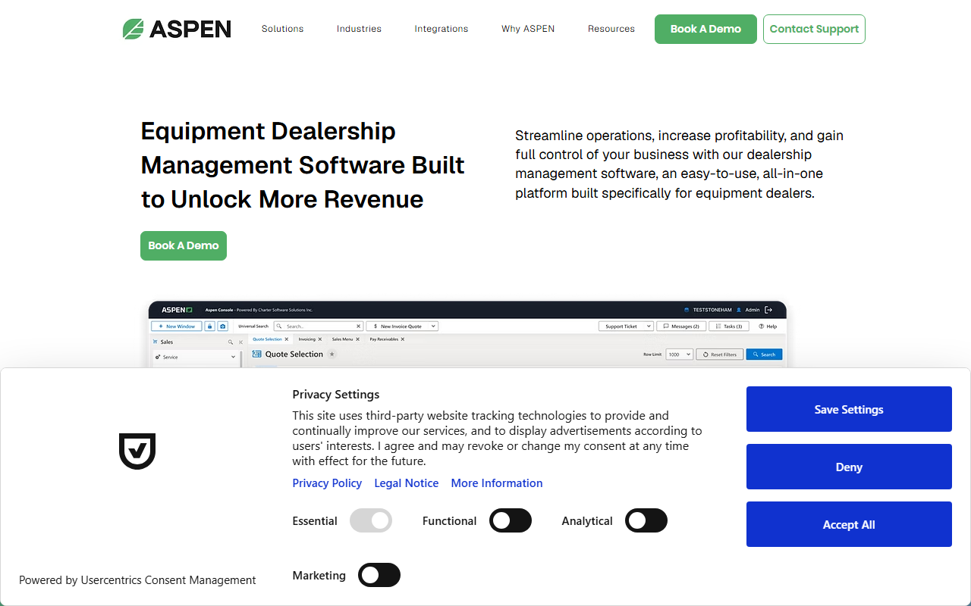
Task: Click the Deny button
Action: [x=849, y=467]
